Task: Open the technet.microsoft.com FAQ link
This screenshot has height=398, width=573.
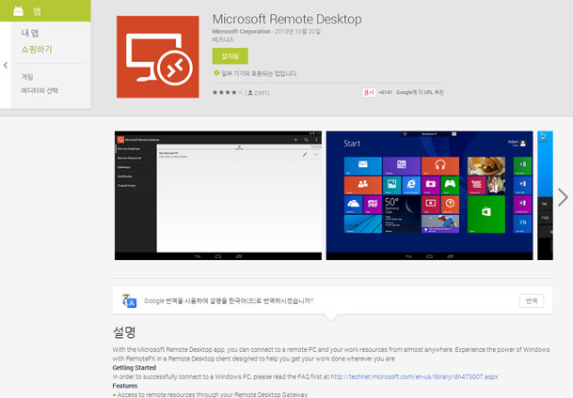Action: [x=414, y=376]
